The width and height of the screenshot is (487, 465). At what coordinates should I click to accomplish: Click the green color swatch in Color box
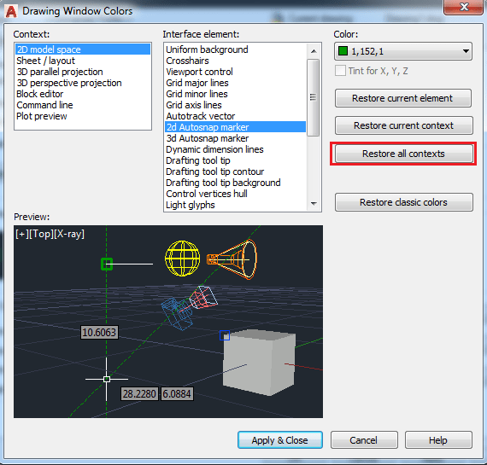coord(343,51)
